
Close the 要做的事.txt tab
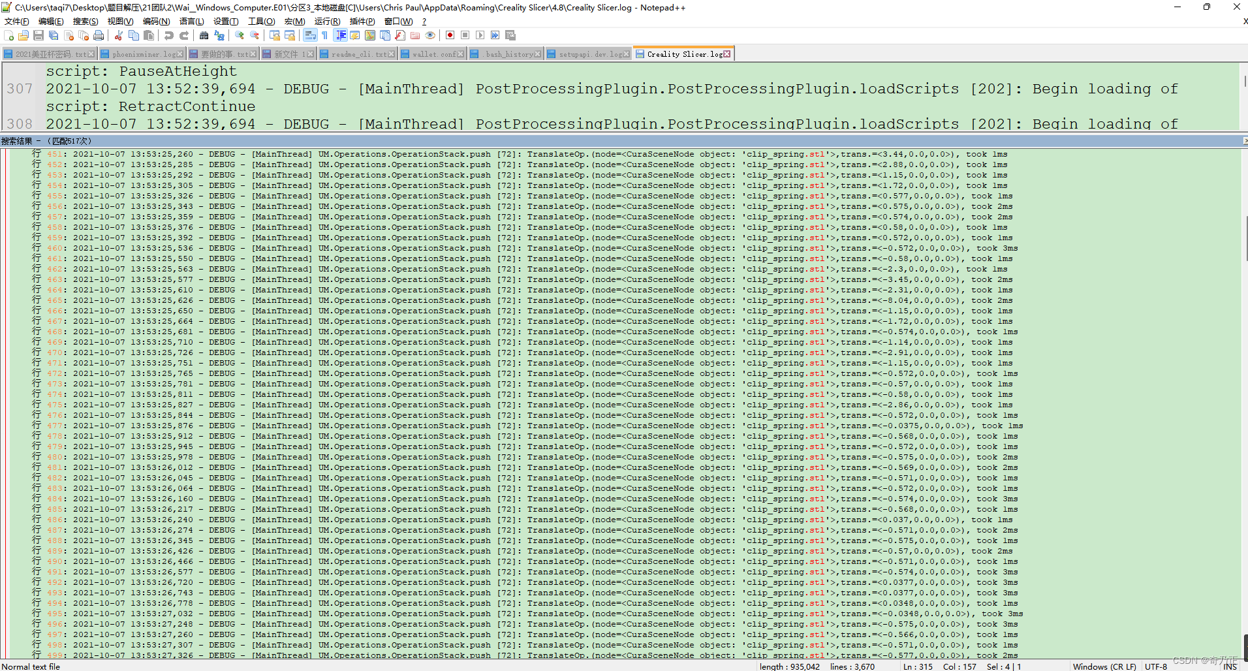[x=254, y=54]
